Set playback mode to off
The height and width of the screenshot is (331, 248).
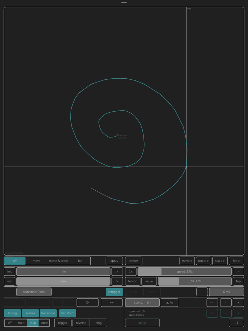click(x=10, y=323)
